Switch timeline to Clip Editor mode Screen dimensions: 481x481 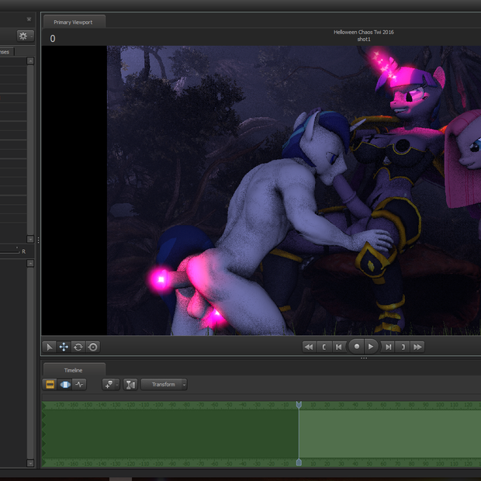pos(50,384)
